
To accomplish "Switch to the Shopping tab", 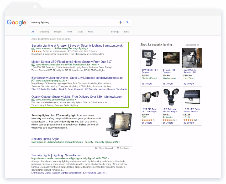I will (44, 32).
